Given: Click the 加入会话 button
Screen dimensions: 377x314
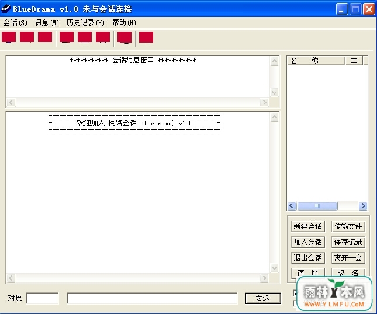Looking at the screenshot, I should (x=308, y=242).
